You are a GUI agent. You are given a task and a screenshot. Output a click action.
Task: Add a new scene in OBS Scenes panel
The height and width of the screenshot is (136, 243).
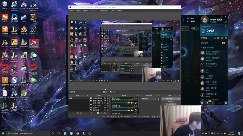70,113
